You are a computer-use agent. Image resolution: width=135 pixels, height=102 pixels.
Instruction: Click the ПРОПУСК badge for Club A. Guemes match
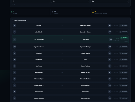click(123, 98)
